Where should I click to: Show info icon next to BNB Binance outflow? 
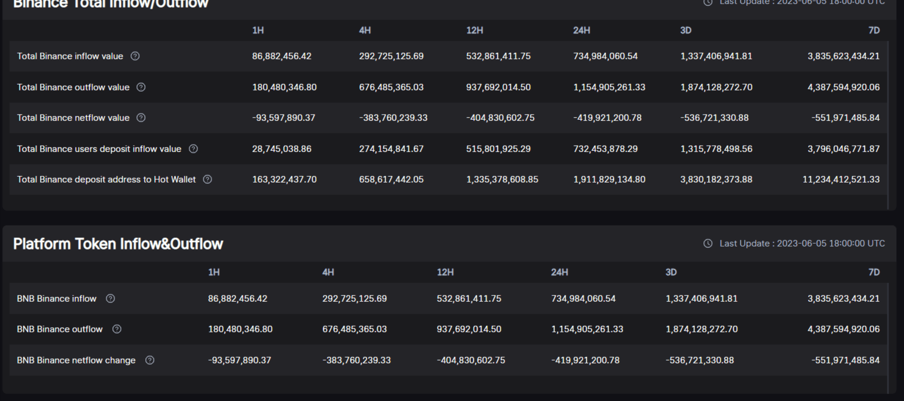click(116, 329)
